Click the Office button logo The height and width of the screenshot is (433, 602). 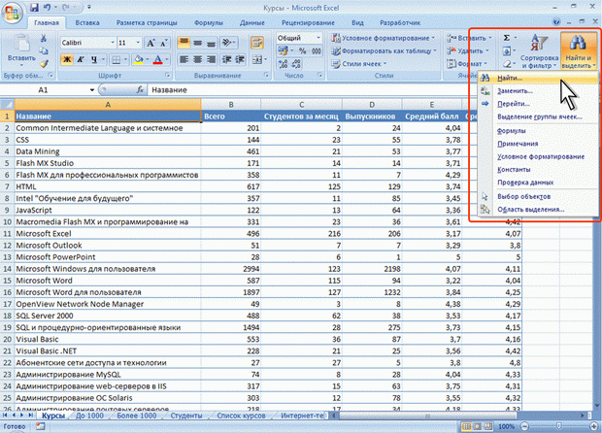[x=12, y=13]
